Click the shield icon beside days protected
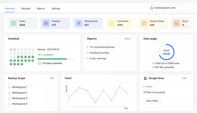Viewport: 197px width, 113px height. [x=39, y=63]
